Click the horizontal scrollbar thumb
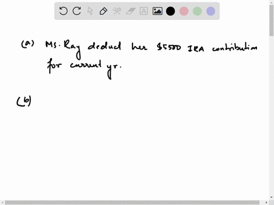 tap(132, 203)
